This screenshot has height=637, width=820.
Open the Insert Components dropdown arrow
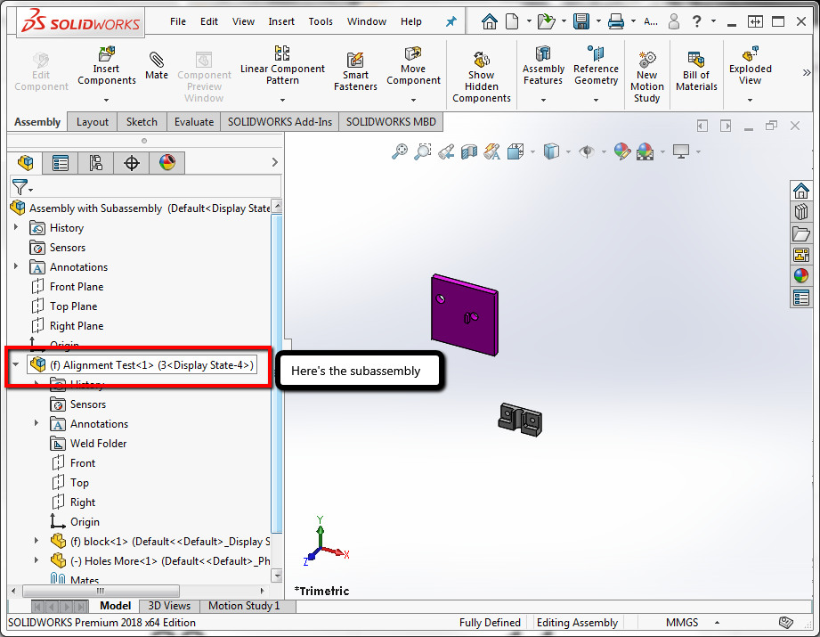106,100
